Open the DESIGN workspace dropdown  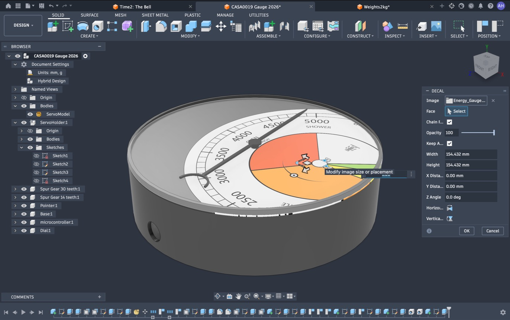pyautogui.click(x=23, y=25)
